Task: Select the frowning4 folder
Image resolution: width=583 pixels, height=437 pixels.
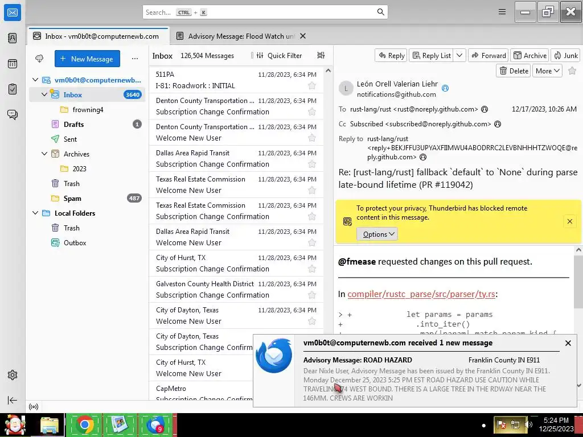Action: point(87,110)
